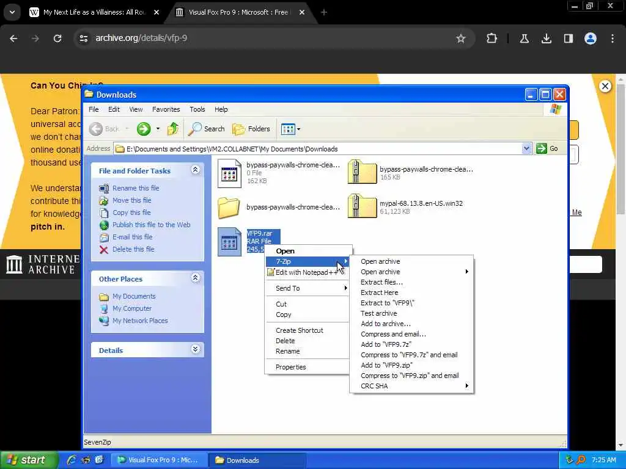
Task: Collapse File and Folder Tasks panel
Action: [195, 170]
